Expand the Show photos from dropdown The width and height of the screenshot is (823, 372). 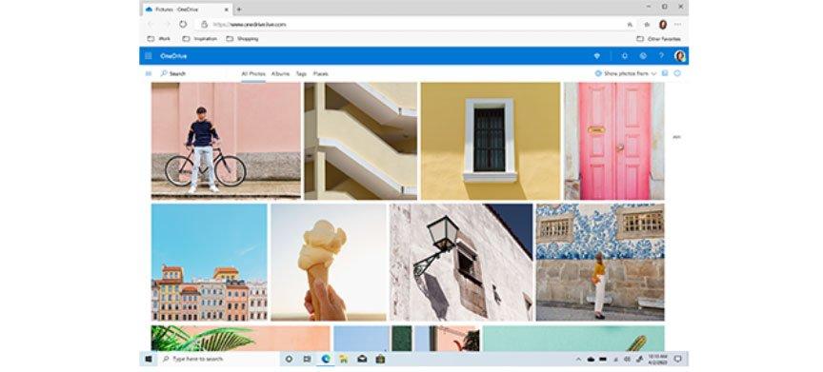click(x=626, y=74)
